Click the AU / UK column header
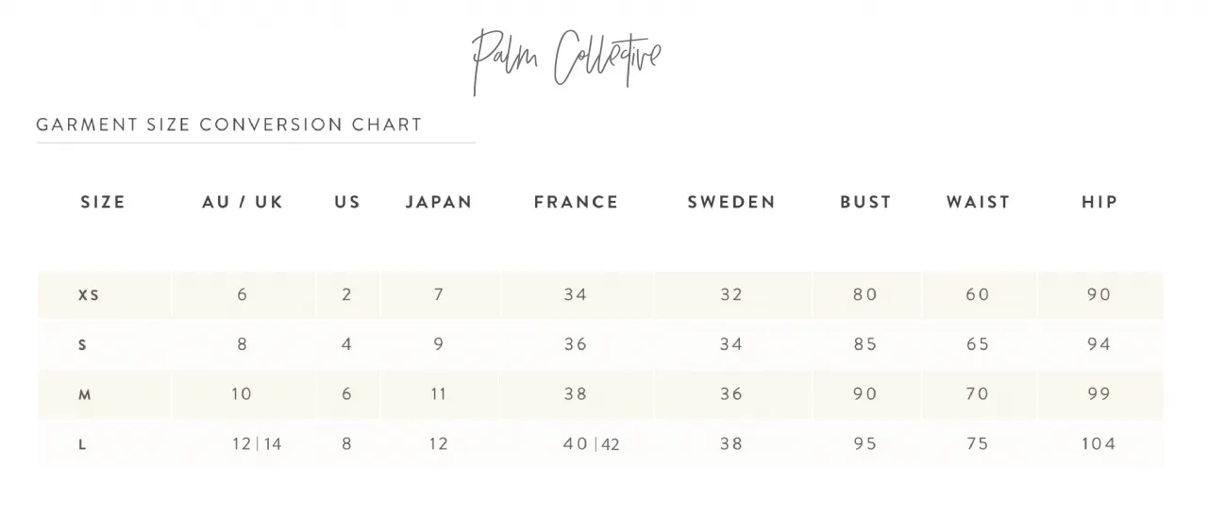Image resolution: width=1208 pixels, height=515 pixels. [243, 202]
